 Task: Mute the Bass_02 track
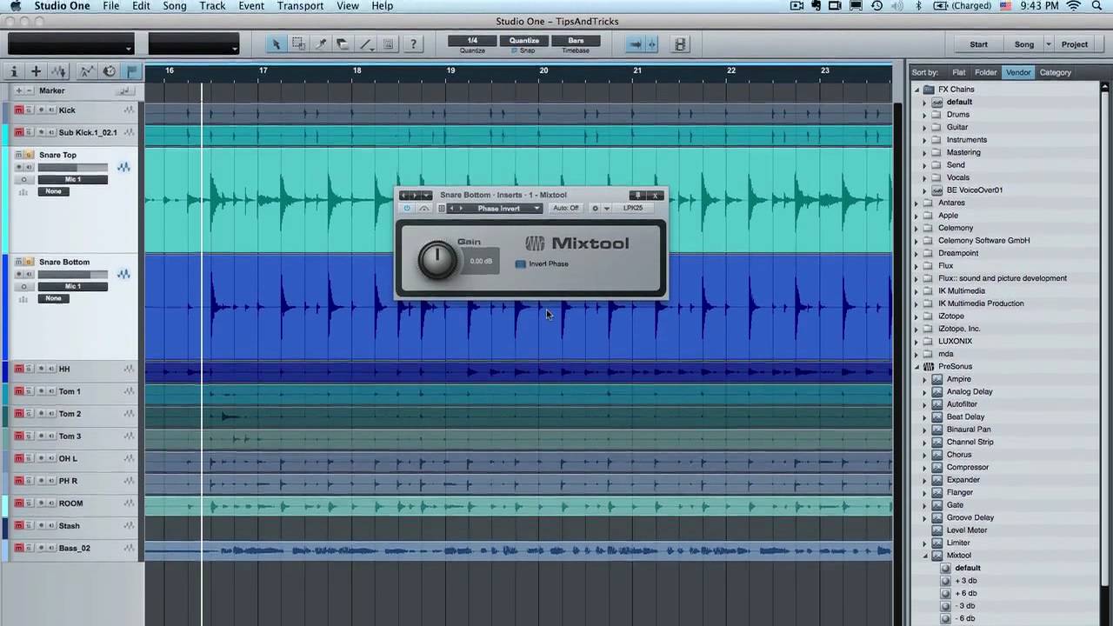[x=18, y=548]
